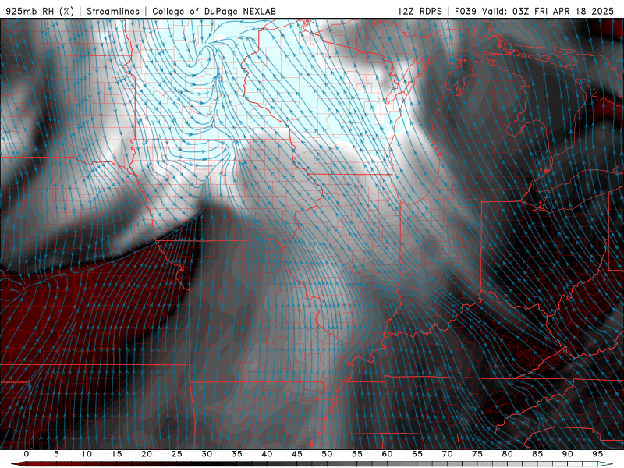Click the 35 tick label on the colorbar
The width and height of the screenshot is (624, 468).
[237, 454]
